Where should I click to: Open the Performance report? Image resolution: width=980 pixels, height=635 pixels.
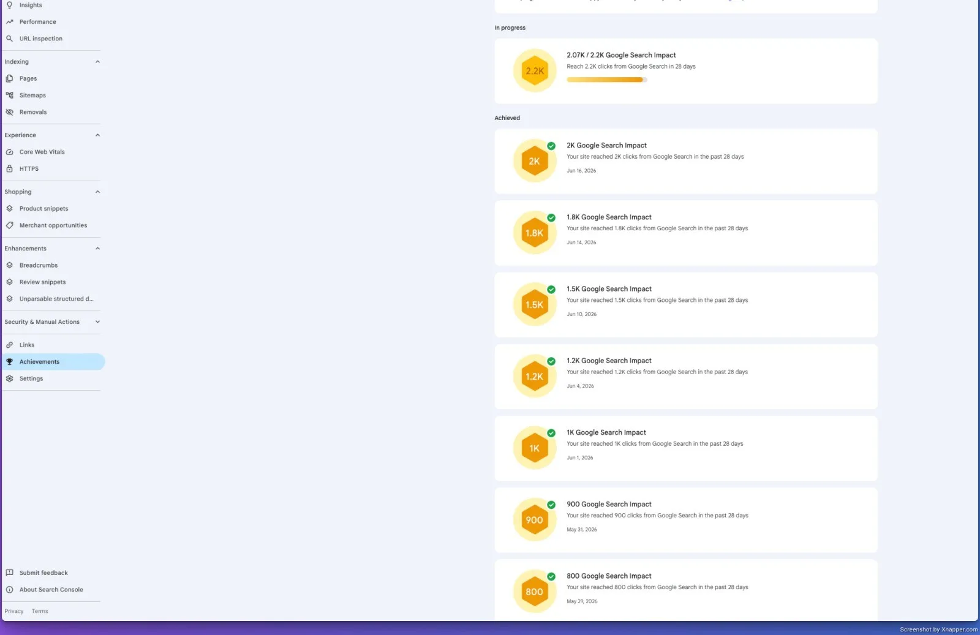click(x=37, y=22)
